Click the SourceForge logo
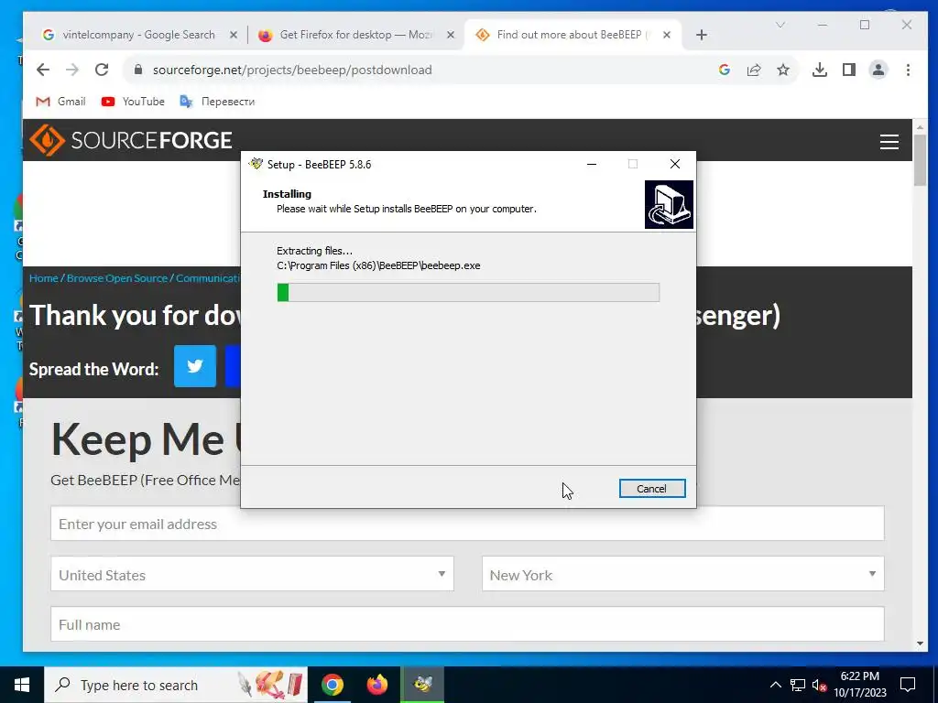Viewport: 938px width, 703px height. [130, 140]
